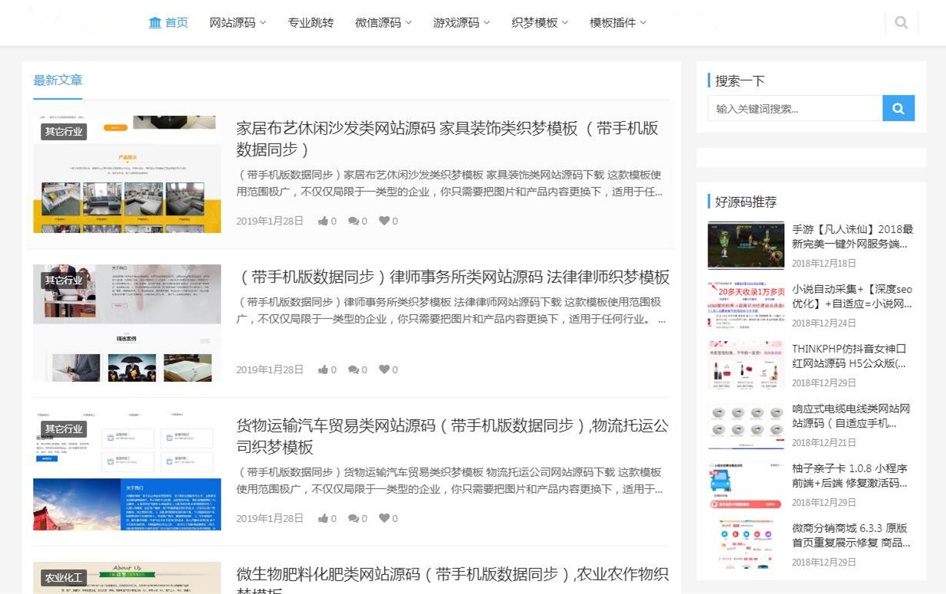Click 其它行业 tag on the law firm article
The image size is (946, 594).
[x=64, y=280]
